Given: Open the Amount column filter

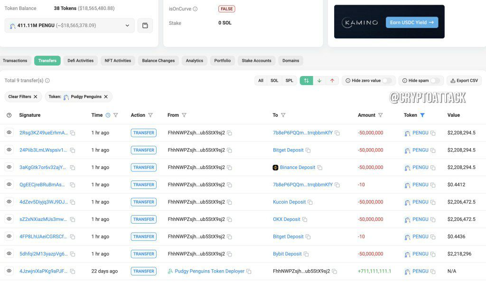Looking at the screenshot, I should (x=380, y=115).
